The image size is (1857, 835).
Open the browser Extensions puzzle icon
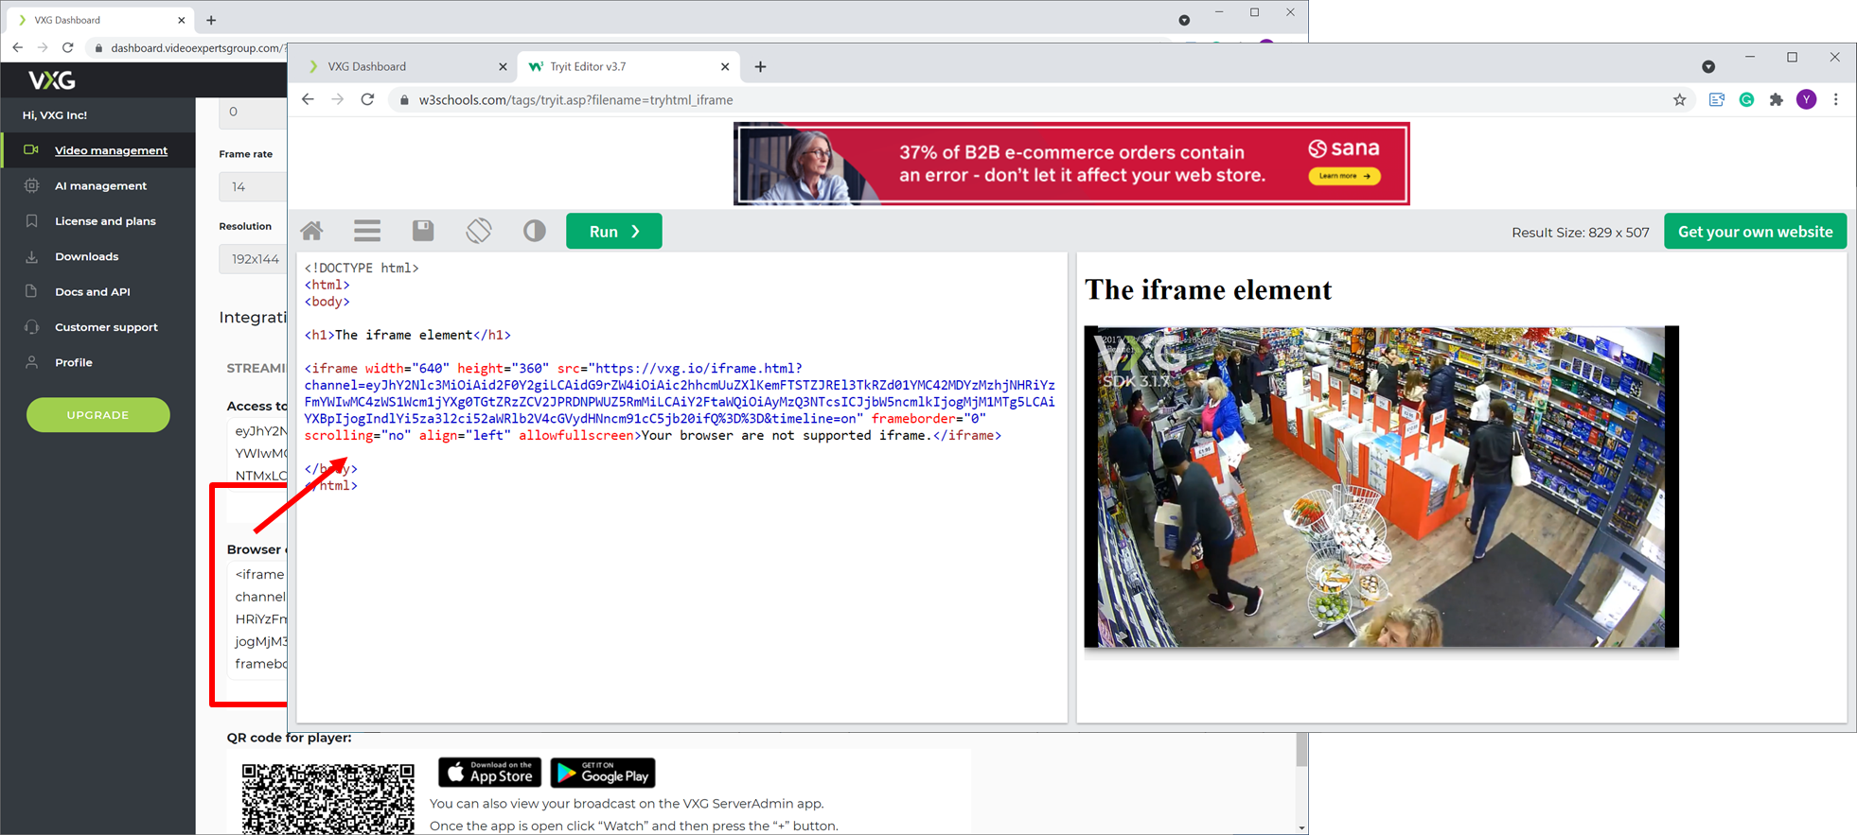(x=1777, y=100)
